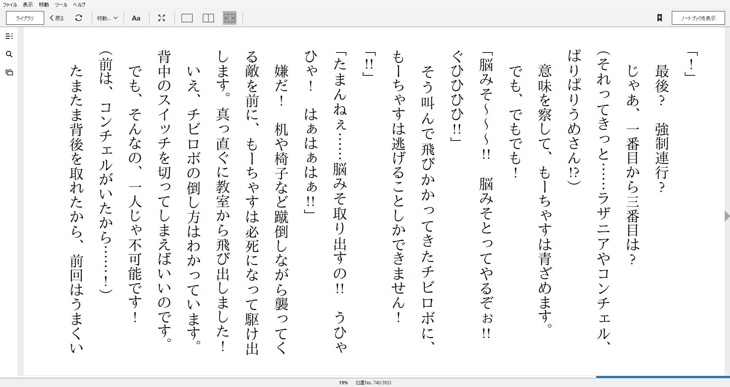Open the 表示 menu
This screenshot has width=730, height=387.
[x=28, y=5]
